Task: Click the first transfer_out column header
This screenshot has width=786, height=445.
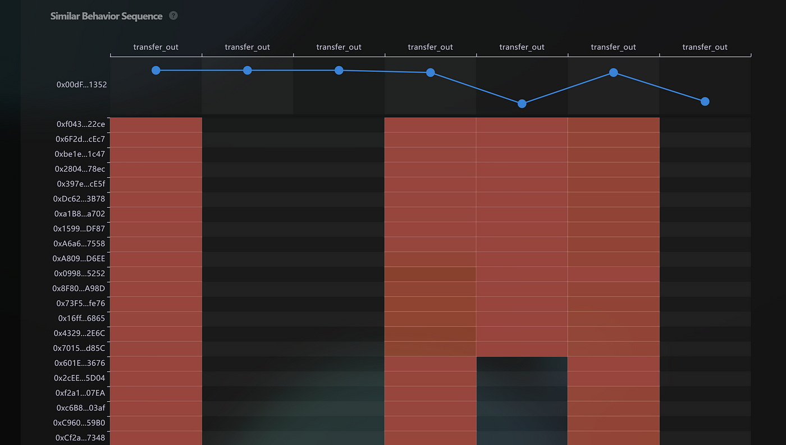Action: click(156, 47)
